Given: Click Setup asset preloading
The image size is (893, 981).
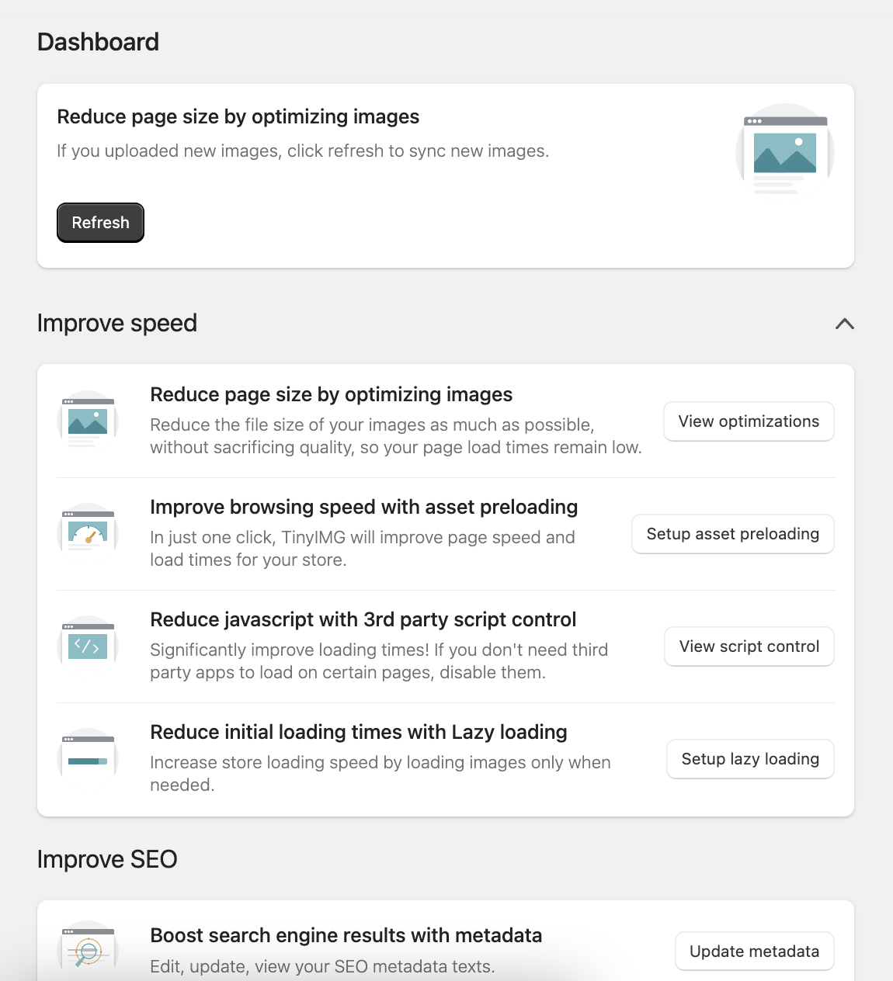Looking at the screenshot, I should (732, 534).
